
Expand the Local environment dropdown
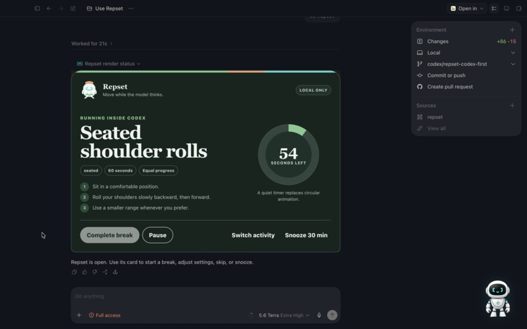click(x=466, y=53)
